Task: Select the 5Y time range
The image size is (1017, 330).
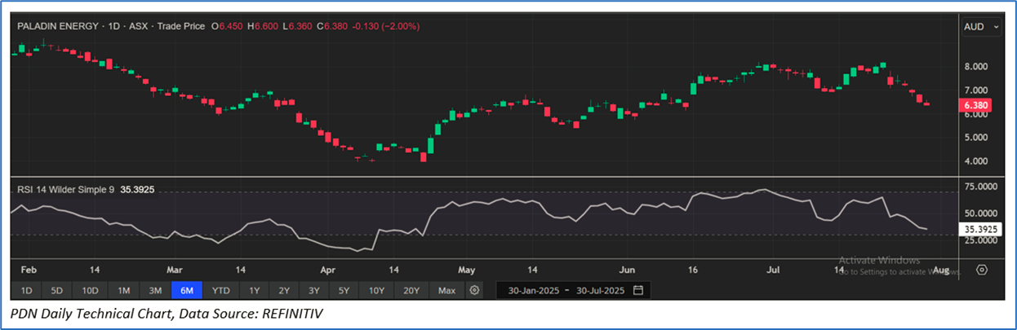Action: coord(344,290)
